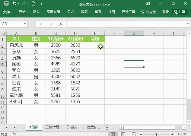Switch to the 公式 ribbon tab
Viewport: 191px width, 136px height.
[71, 12]
